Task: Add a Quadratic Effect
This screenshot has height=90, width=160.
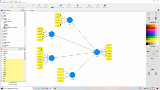Action: tap(78, 6)
